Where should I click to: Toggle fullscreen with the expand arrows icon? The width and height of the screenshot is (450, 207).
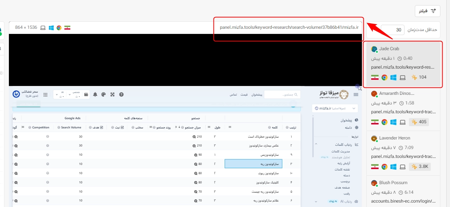[112, 94]
